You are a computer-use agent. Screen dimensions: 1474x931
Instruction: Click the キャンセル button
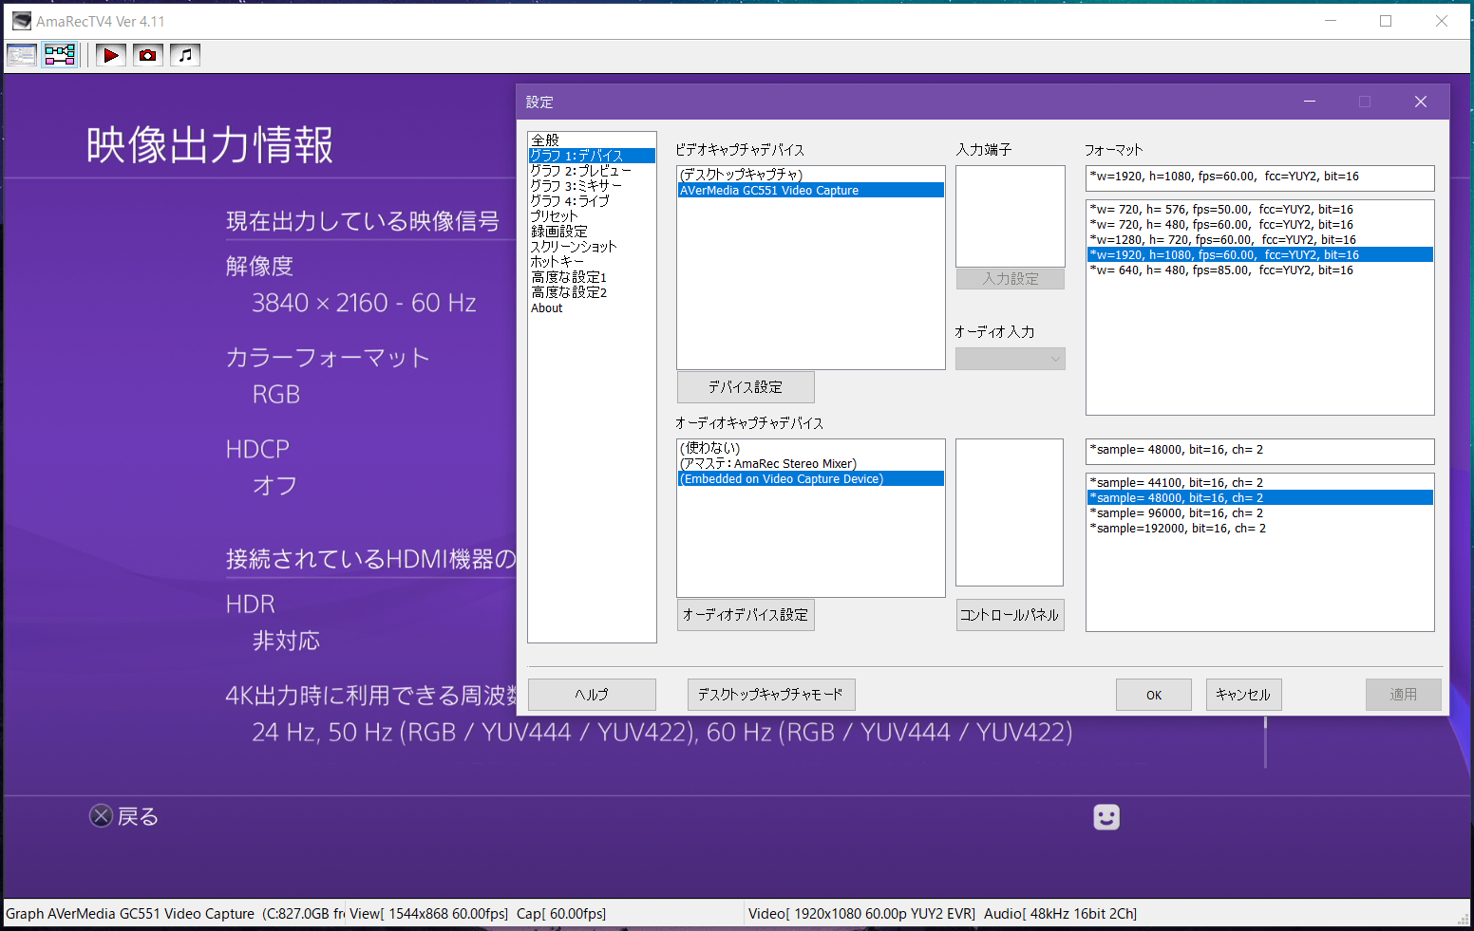click(1244, 695)
